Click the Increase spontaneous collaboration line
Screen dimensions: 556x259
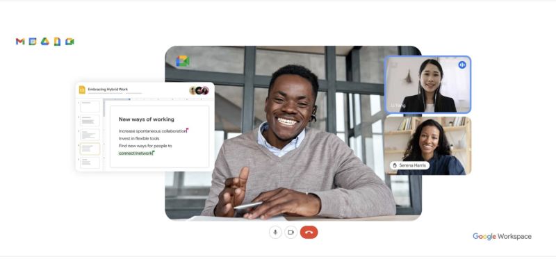[x=152, y=131]
